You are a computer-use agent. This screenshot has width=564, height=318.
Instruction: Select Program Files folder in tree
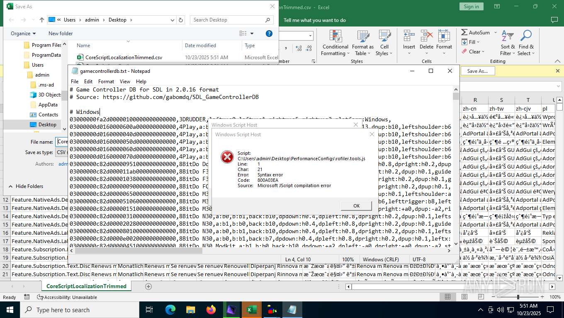click(42, 45)
